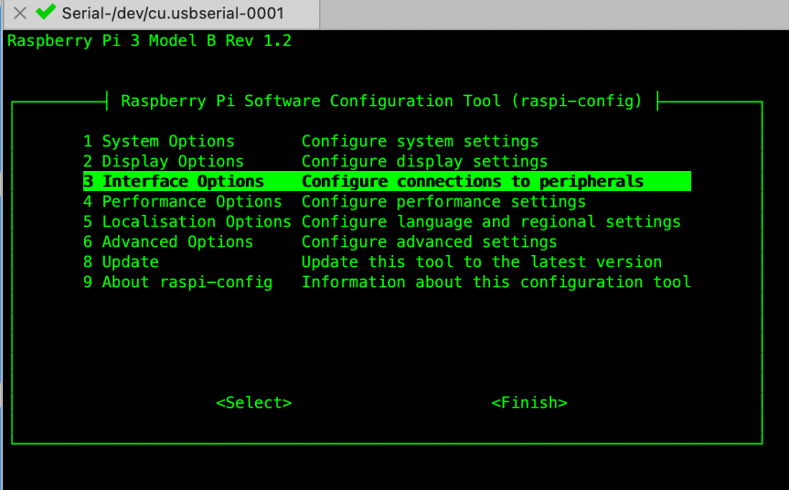The image size is (789, 490).
Task: Click 'Configure advanced settings' description text
Action: (429, 242)
